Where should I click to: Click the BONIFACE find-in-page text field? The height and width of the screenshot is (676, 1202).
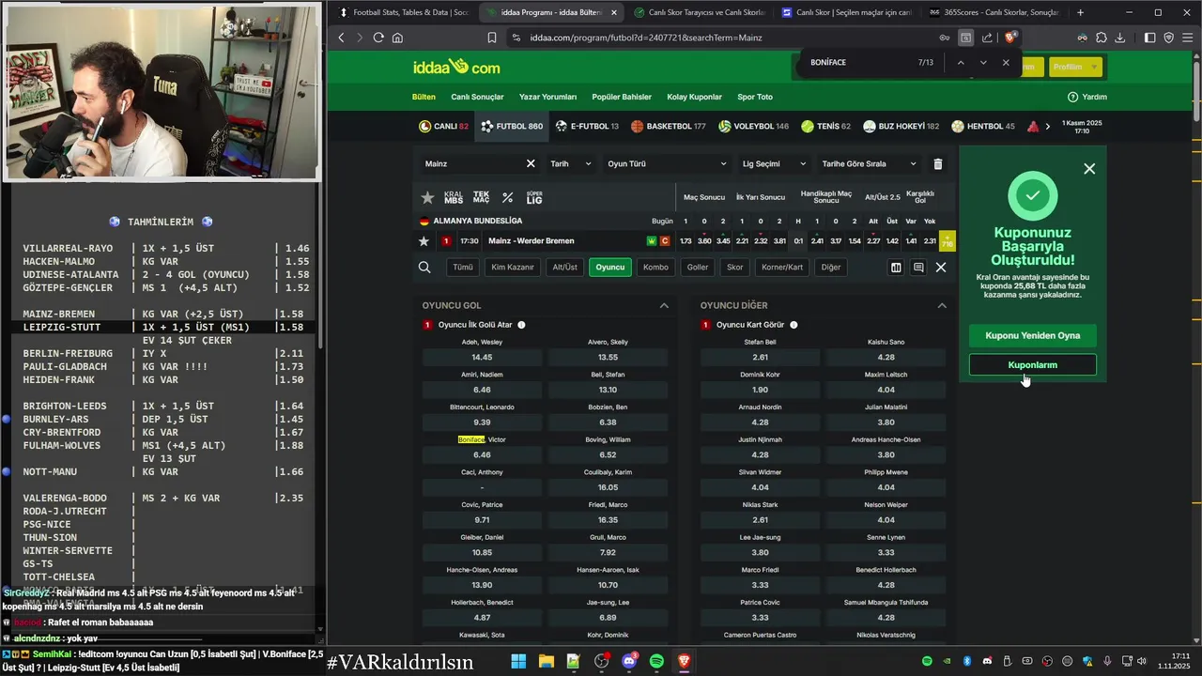(859, 62)
